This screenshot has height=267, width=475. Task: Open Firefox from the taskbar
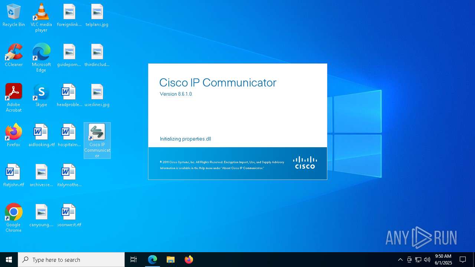click(x=189, y=260)
